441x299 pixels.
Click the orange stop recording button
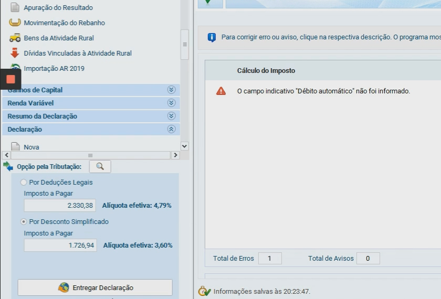click(x=10, y=79)
